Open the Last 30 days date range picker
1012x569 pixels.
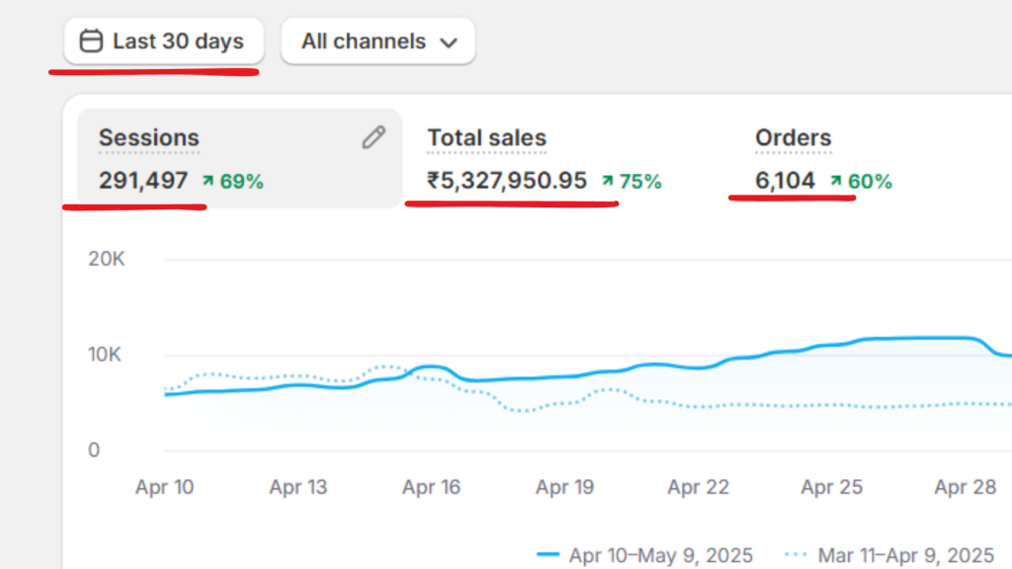164,41
